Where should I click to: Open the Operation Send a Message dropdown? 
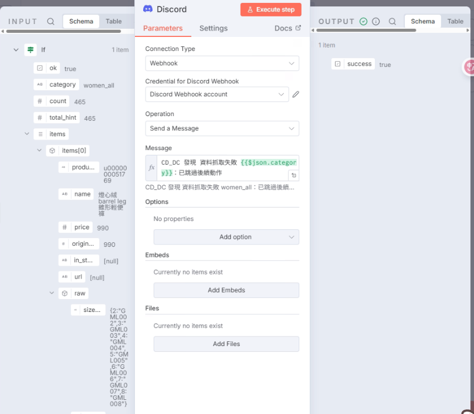pos(222,128)
